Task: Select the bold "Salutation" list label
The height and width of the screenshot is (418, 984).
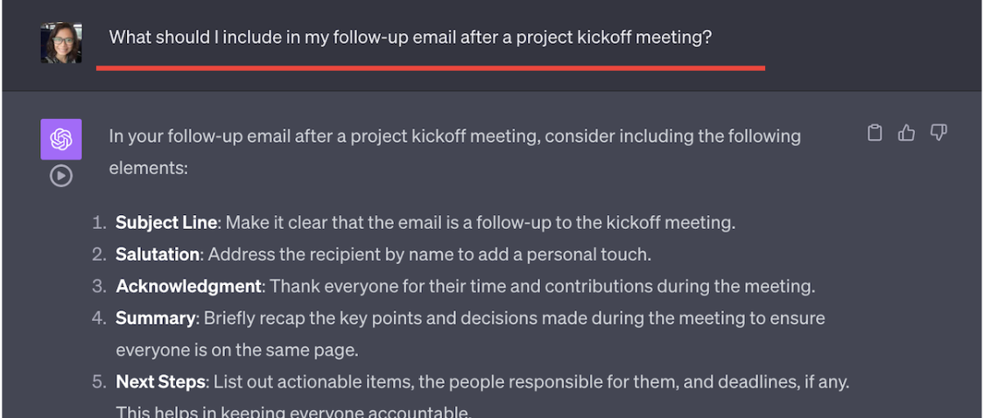Action: (x=158, y=254)
